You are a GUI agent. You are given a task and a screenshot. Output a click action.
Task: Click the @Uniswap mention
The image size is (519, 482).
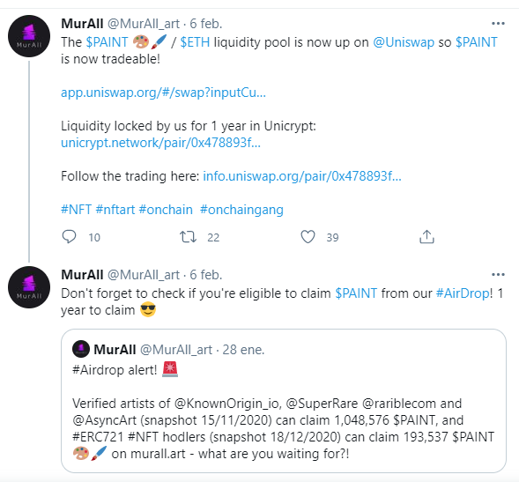click(404, 42)
